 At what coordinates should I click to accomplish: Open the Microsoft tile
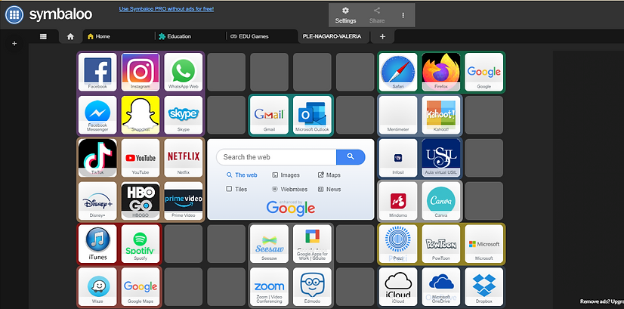point(484,244)
